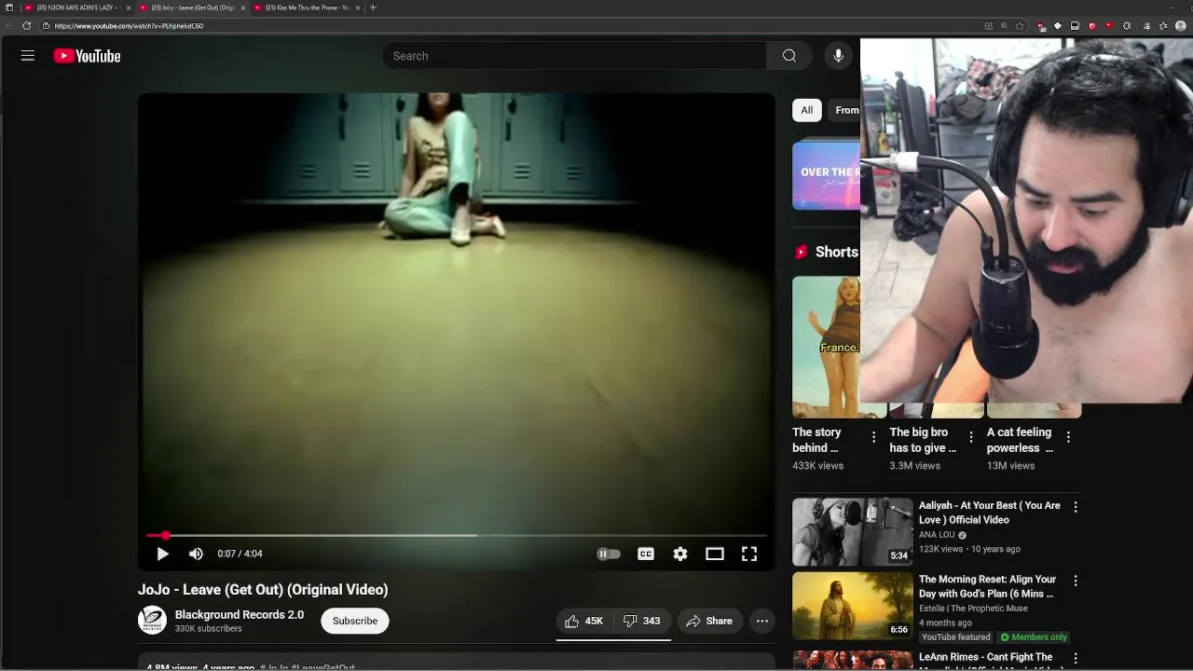Open the player settings gear
This screenshot has height=671, width=1193.
(680, 554)
